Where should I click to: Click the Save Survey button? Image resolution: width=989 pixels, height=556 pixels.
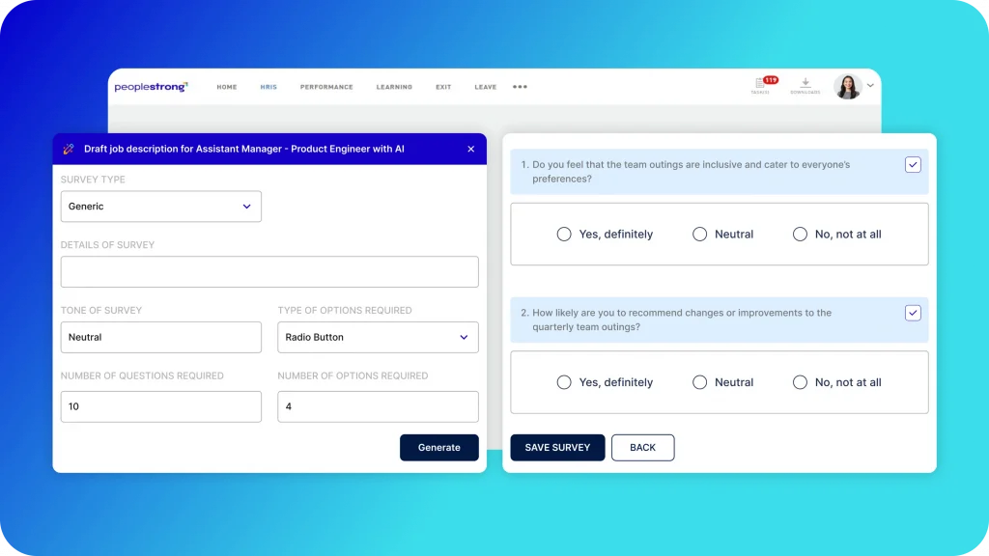[x=557, y=448]
